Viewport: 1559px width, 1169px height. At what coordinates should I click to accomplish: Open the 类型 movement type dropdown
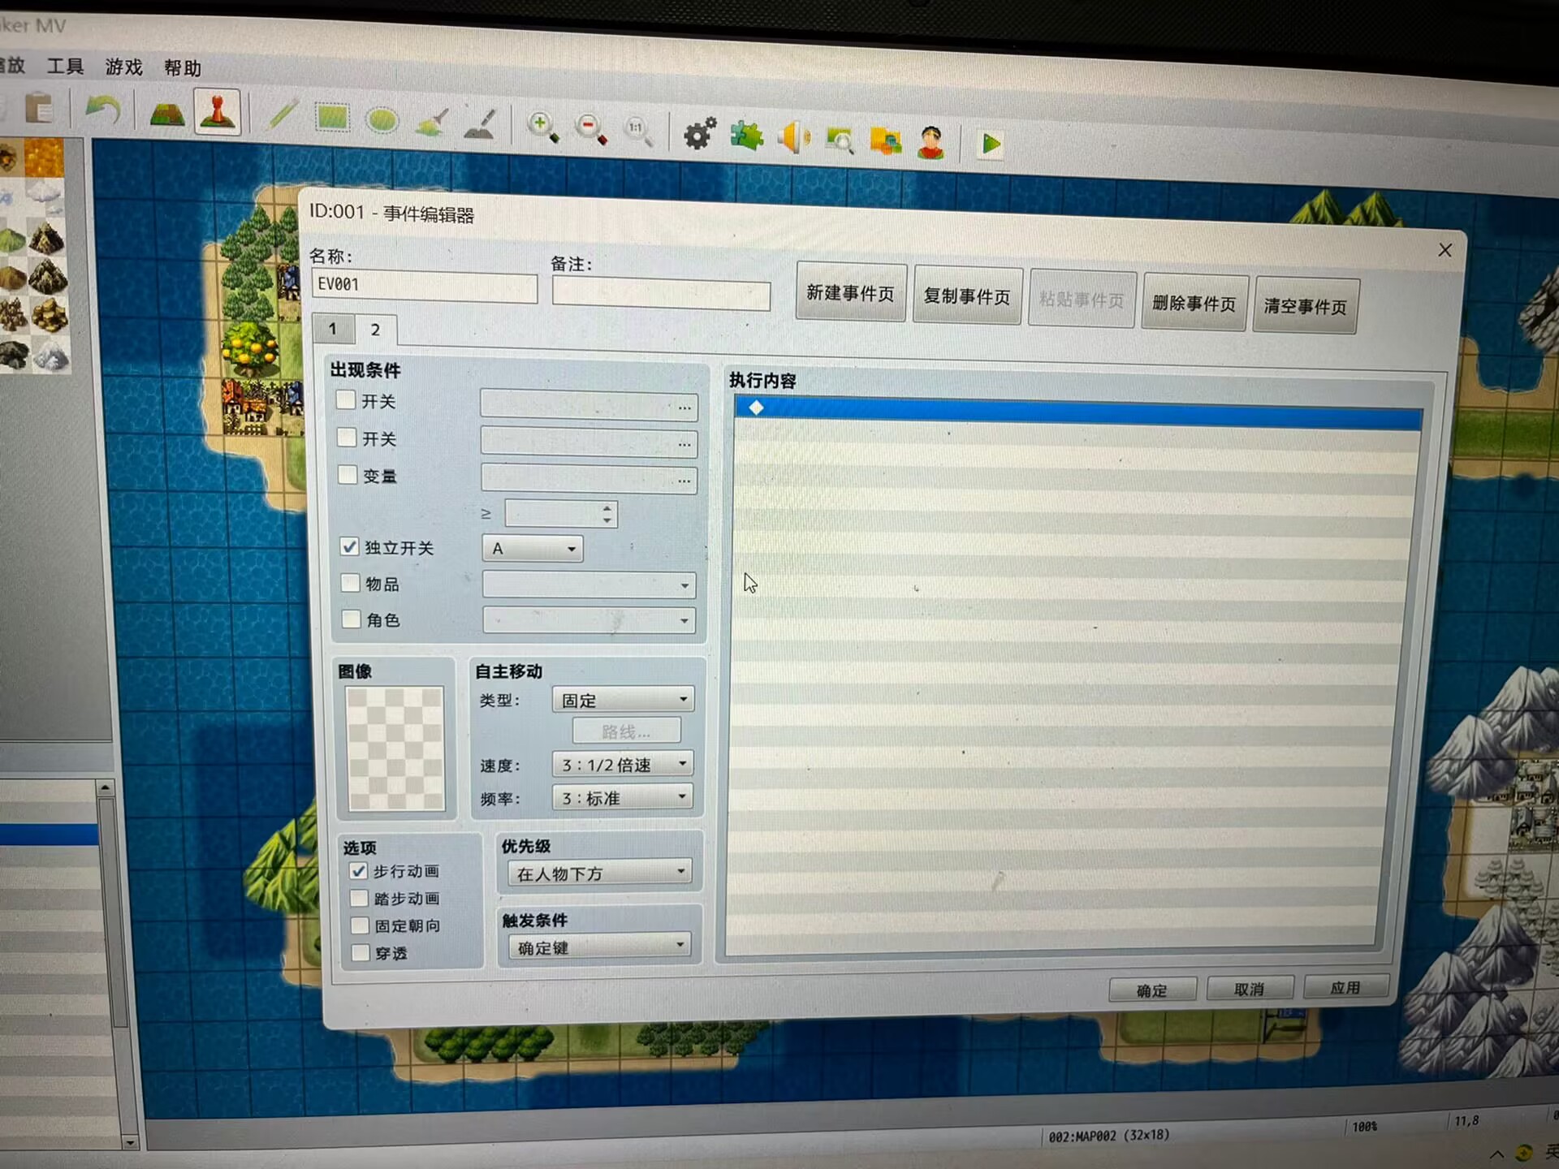623,699
